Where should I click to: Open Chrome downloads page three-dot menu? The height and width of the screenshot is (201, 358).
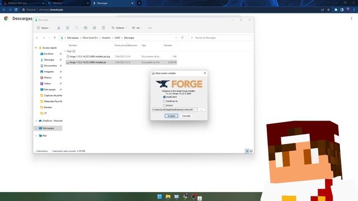point(352,18)
